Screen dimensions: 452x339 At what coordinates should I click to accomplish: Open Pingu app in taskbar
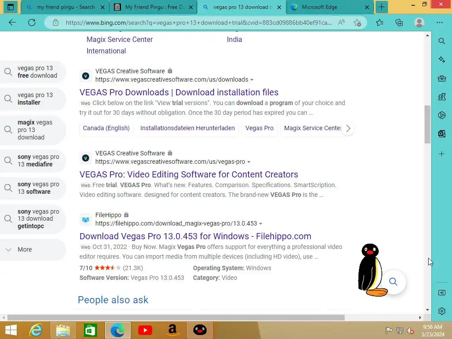(200, 330)
